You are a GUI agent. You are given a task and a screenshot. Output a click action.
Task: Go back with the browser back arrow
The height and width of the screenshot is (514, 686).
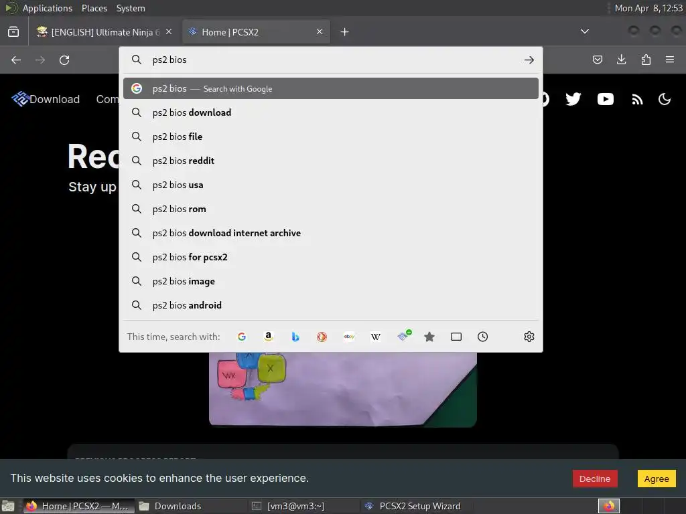[16, 60]
